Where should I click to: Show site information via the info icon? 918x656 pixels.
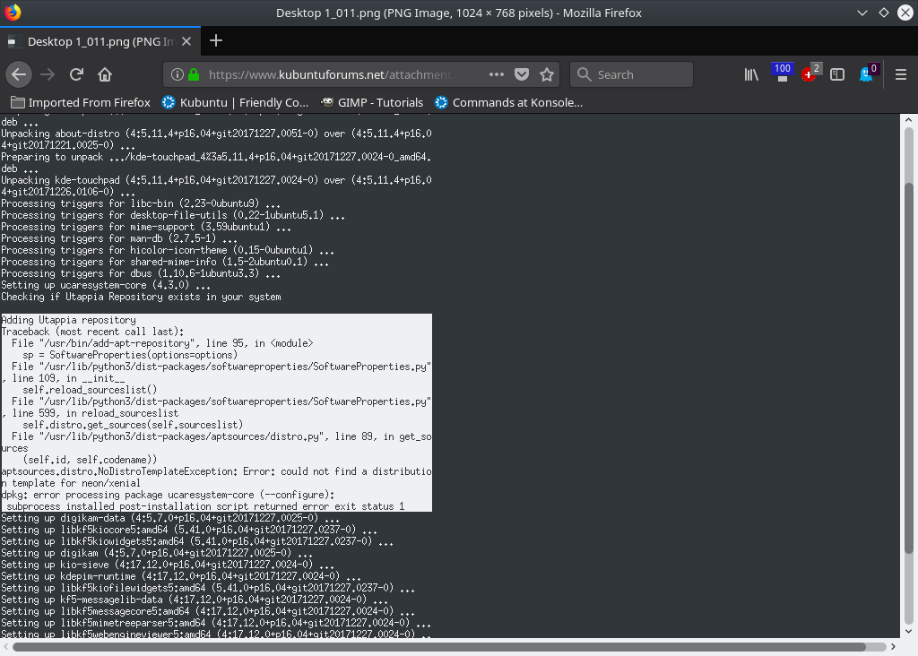pos(178,74)
